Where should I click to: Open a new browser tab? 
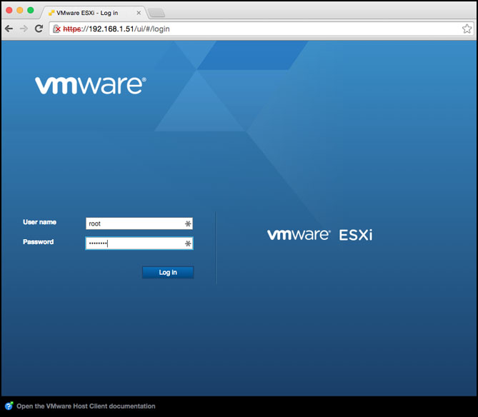pos(156,13)
